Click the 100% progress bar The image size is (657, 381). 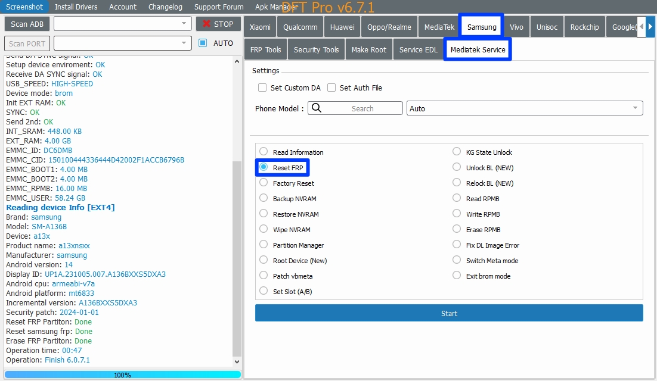point(123,374)
